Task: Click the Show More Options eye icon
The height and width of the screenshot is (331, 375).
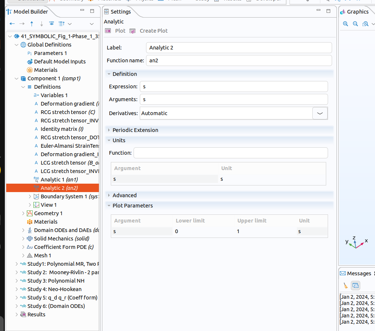Action: click(51, 24)
